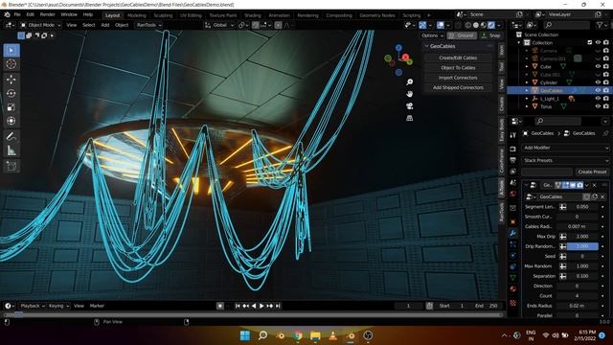Click the Max Drip value field

[x=582, y=237]
